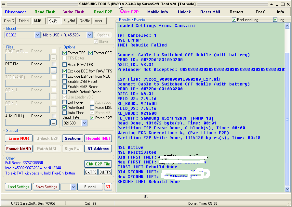Switch to the Swift tab
The width and height of the screenshot is (292, 207).
click(x=53, y=21)
